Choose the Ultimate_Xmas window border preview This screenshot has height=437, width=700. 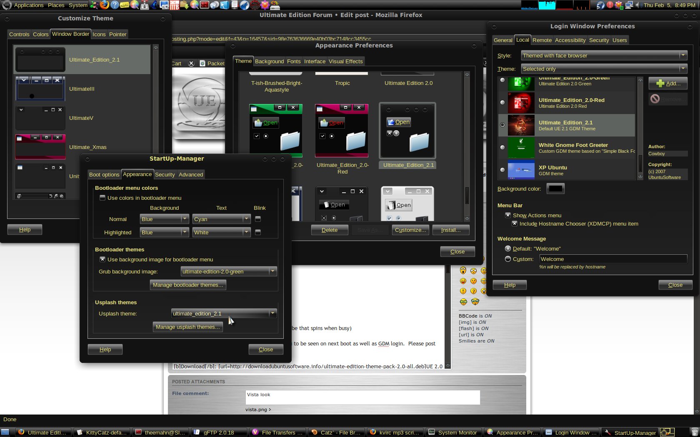point(40,147)
